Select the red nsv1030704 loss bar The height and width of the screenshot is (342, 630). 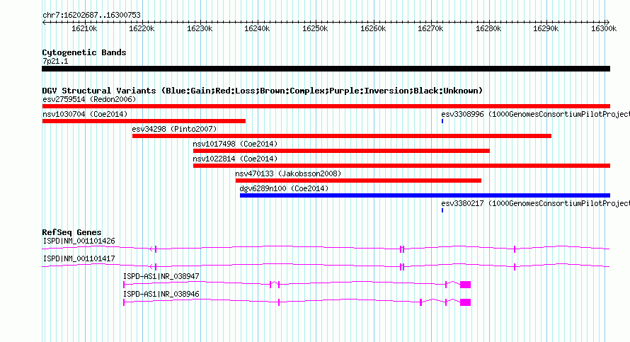click(144, 121)
